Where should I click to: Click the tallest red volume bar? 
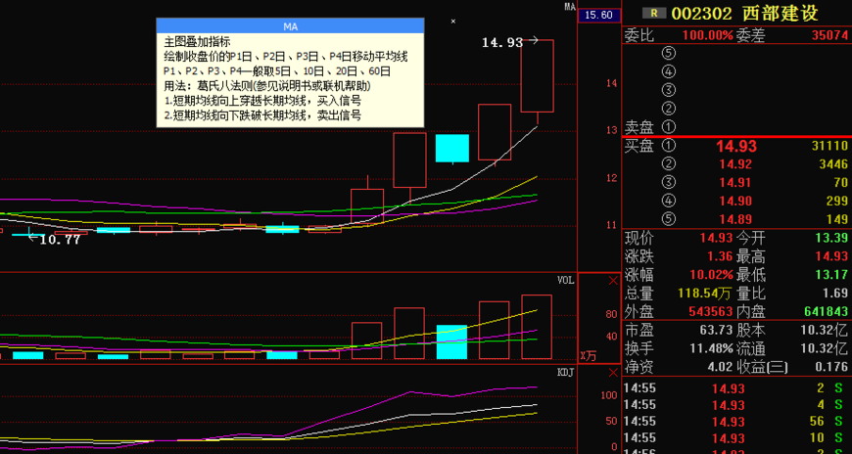pyautogui.click(x=537, y=327)
